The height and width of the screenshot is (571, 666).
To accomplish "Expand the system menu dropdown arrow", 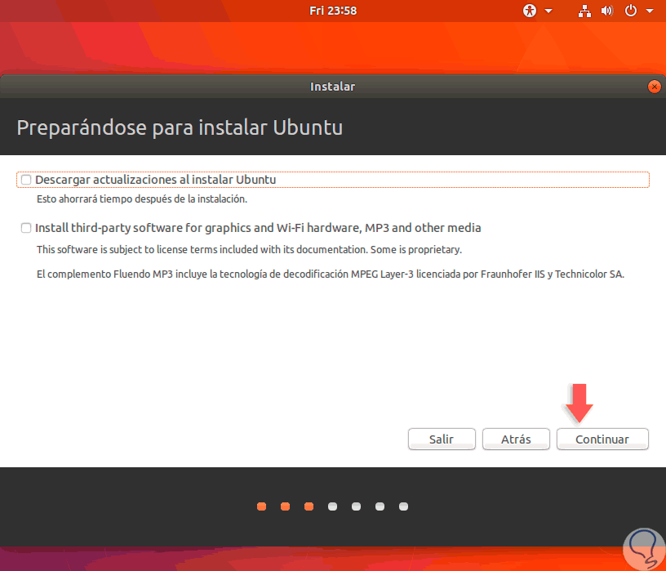I will tap(650, 11).
